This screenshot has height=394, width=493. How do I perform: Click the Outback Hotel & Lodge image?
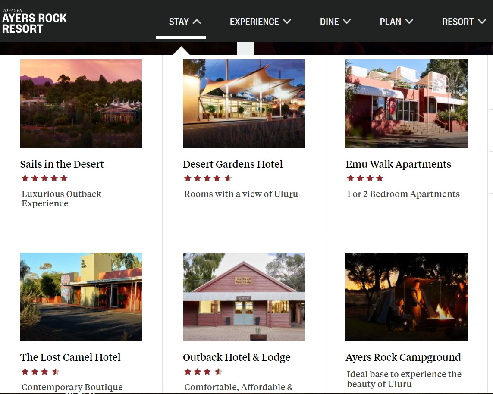coord(244,297)
